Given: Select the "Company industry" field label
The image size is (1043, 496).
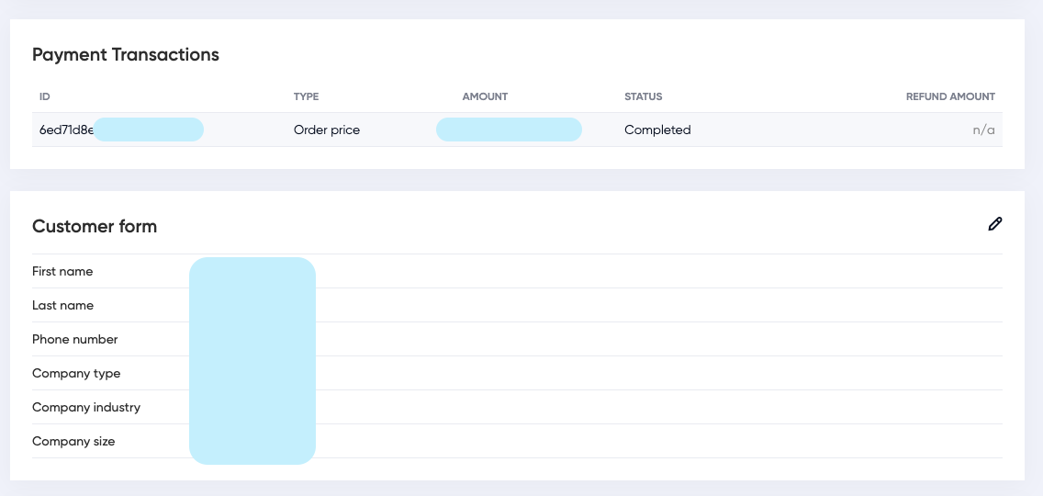Looking at the screenshot, I should click(85, 407).
